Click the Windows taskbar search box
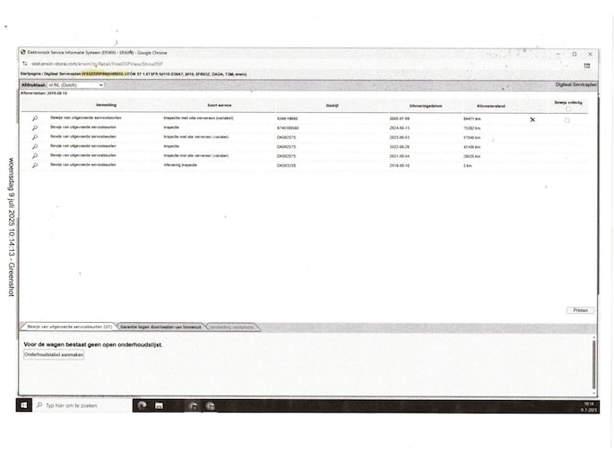614x461 pixels. point(82,405)
